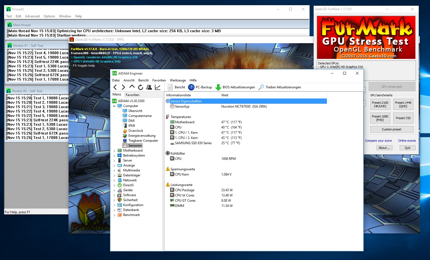Open the AIDA64 user/remote icon

[x=149, y=87]
